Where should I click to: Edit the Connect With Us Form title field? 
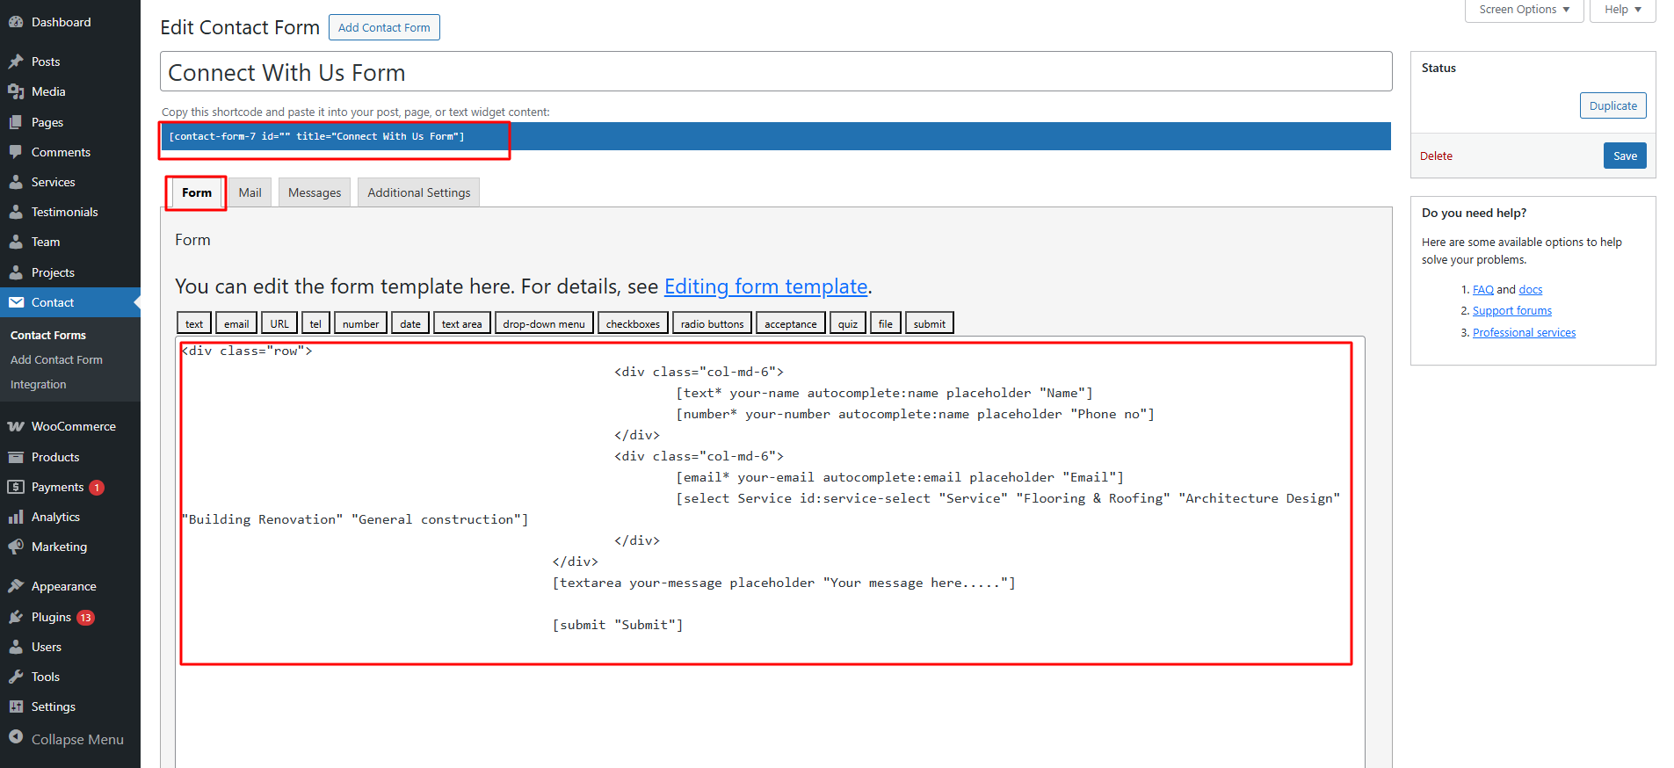point(776,72)
